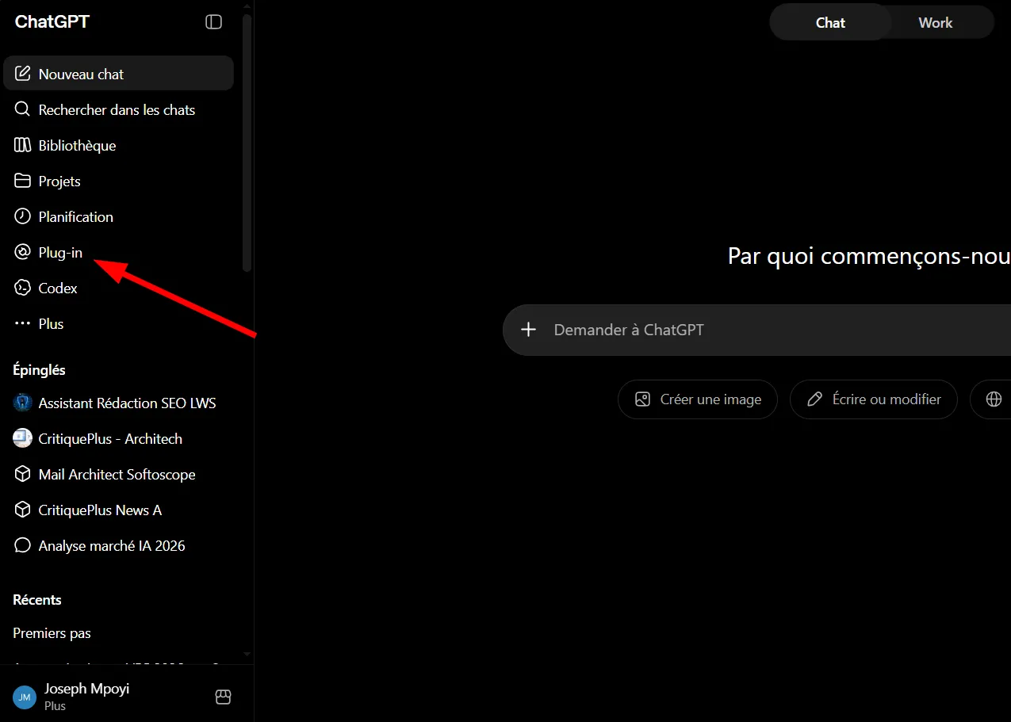
Task: Open pinned chat Analyse marché IA 2026
Action: point(118,545)
